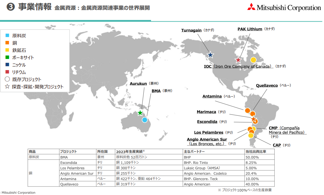The image size is (324, 195).
Task: Click the CAP yellow circle marker in Chile
Action: (251, 135)
